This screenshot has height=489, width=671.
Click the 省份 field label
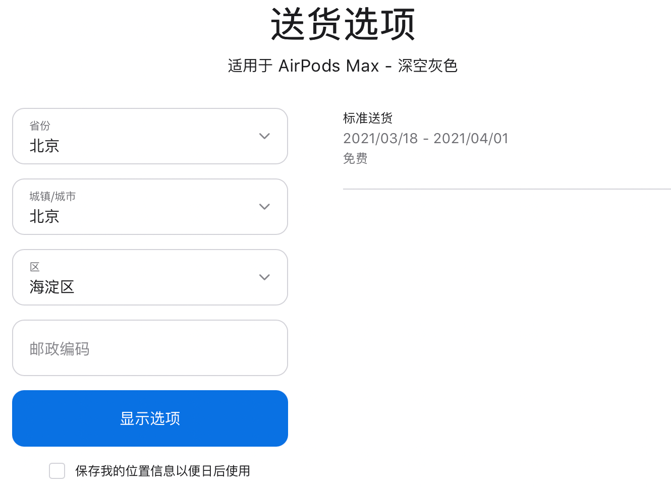click(x=40, y=126)
